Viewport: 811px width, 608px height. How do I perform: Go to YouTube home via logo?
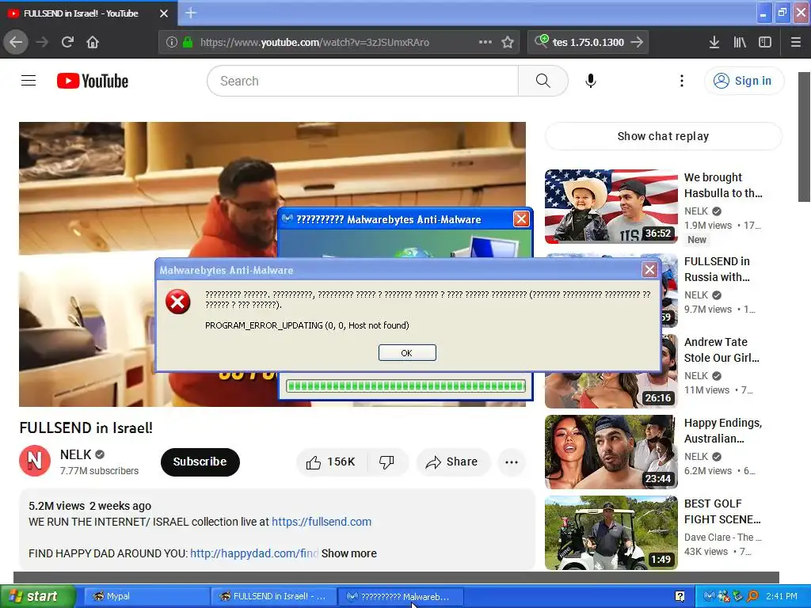[93, 81]
